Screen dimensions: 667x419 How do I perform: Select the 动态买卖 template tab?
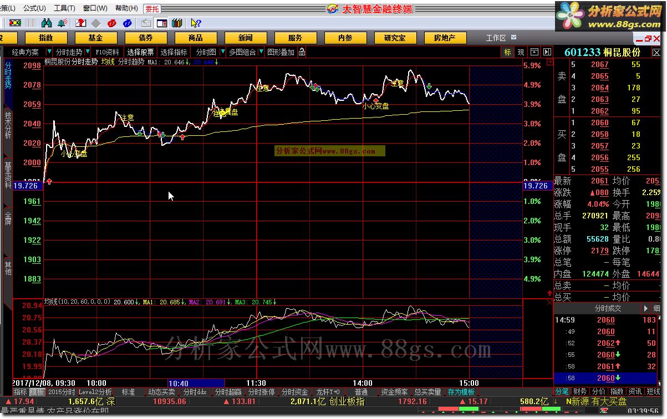coord(161,392)
